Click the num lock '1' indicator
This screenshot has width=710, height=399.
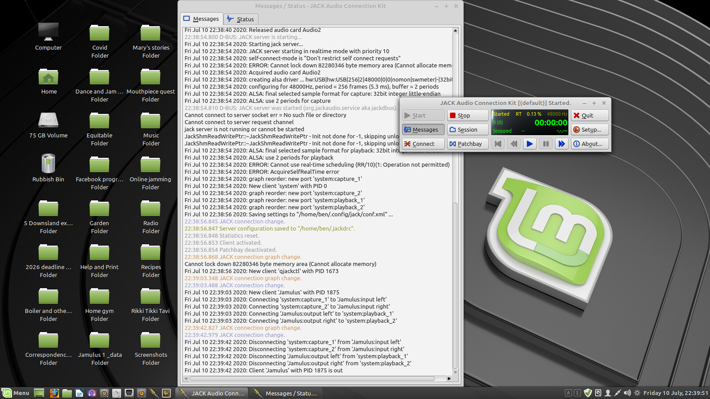577,393
